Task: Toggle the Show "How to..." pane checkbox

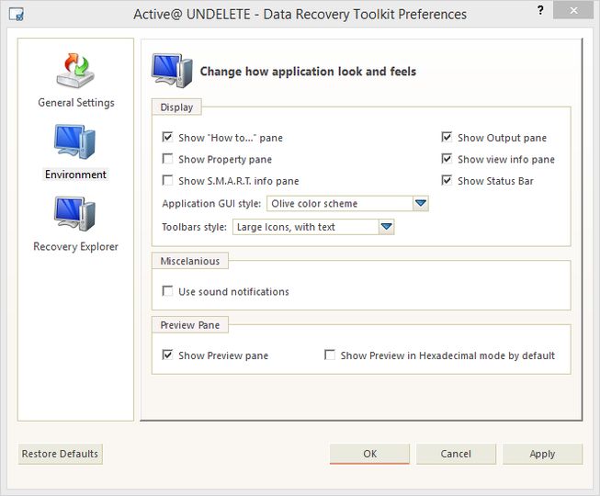Action: click(167, 137)
